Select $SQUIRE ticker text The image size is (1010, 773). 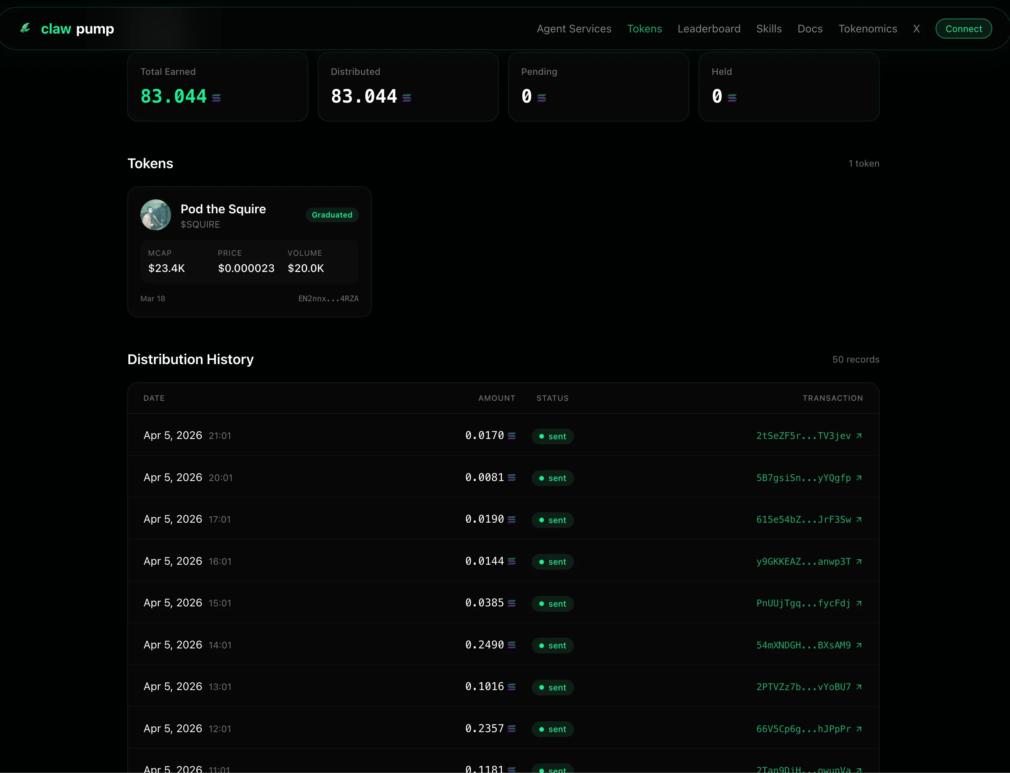coord(200,224)
